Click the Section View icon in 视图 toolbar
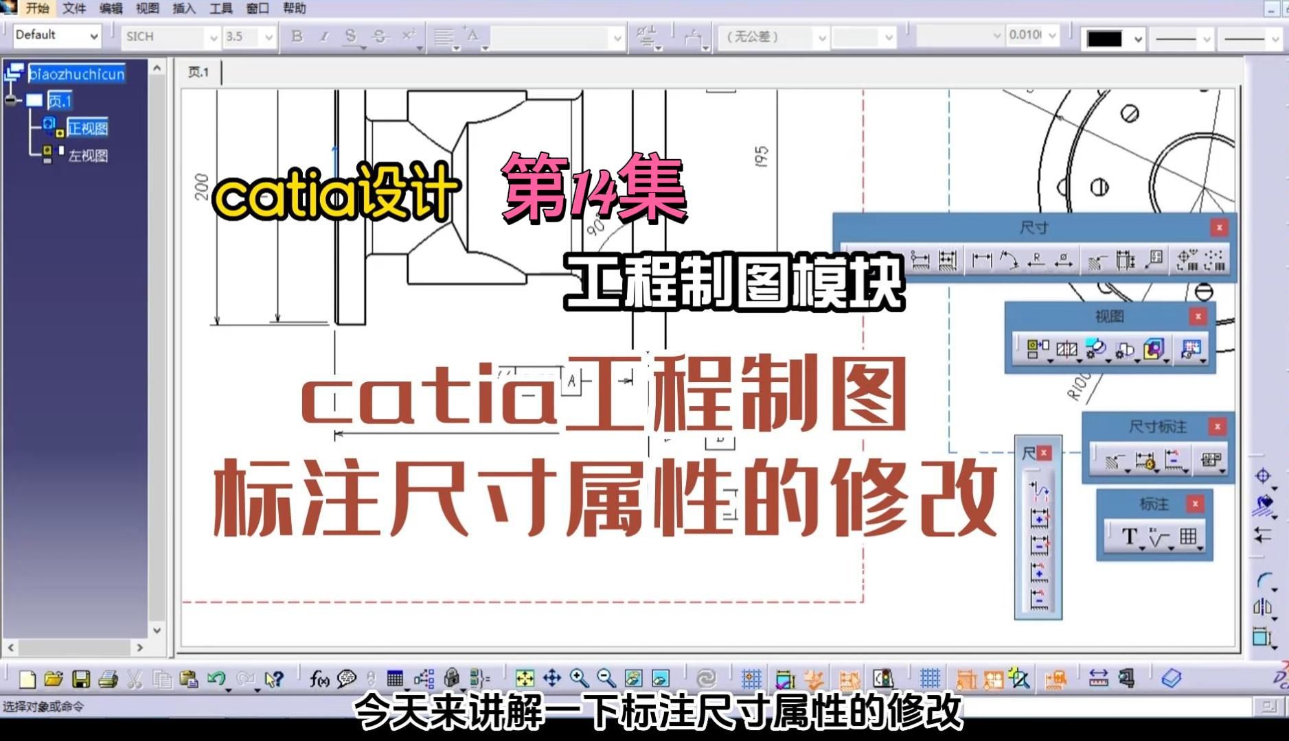Screen dimensions: 1289x741 (x=1066, y=350)
